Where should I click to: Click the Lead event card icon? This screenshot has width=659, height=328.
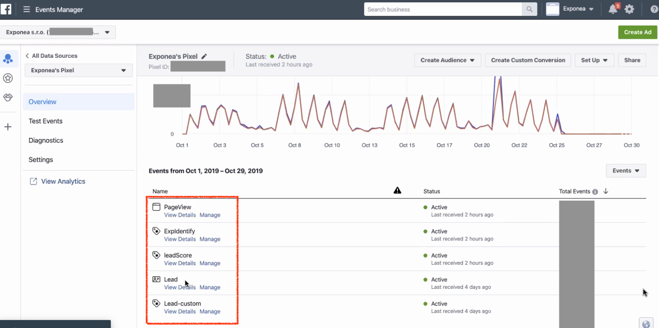pyautogui.click(x=156, y=280)
